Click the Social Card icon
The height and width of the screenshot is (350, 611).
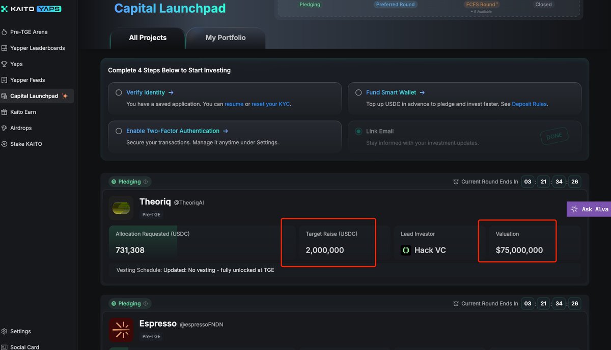tap(5, 347)
